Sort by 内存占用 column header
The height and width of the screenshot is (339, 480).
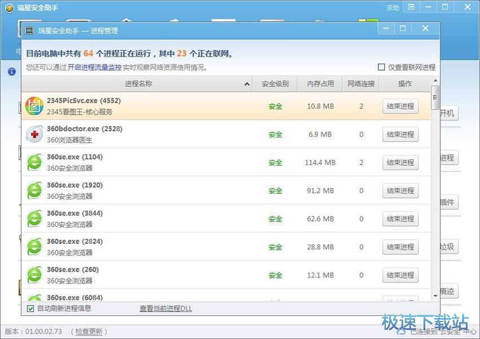(x=320, y=84)
